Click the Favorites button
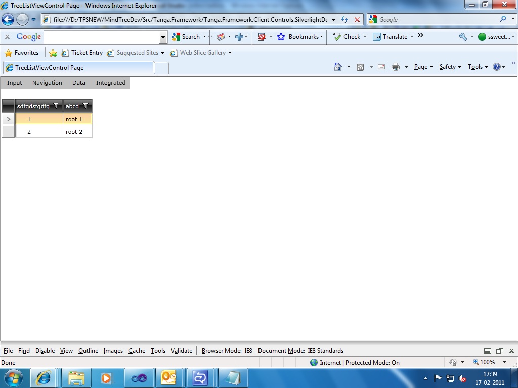The image size is (518, 388). click(22, 53)
